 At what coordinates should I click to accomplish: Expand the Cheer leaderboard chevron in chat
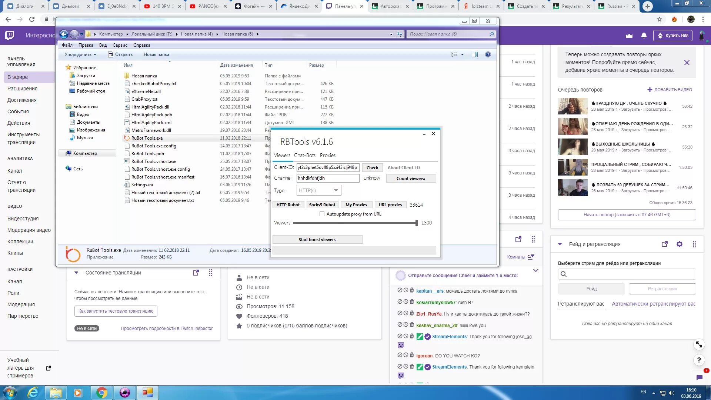click(535, 270)
